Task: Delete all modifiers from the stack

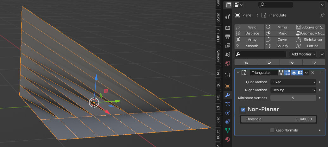Action: tap(291, 62)
